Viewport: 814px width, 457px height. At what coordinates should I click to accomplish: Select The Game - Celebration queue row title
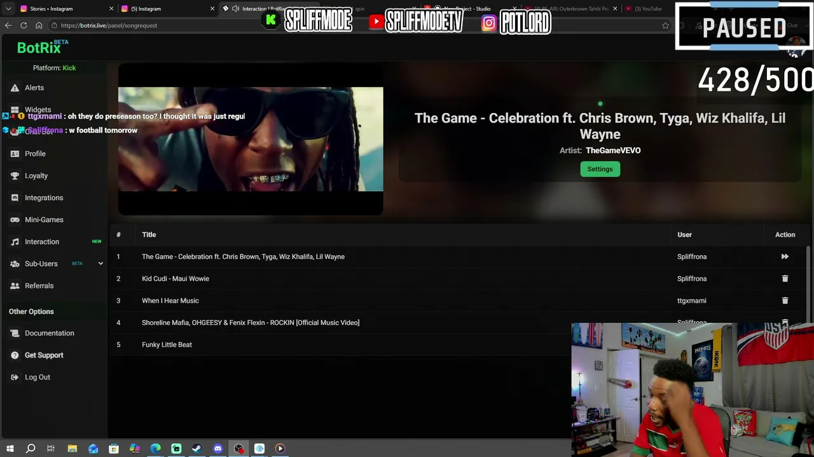pyautogui.click(x=243, y=256)
